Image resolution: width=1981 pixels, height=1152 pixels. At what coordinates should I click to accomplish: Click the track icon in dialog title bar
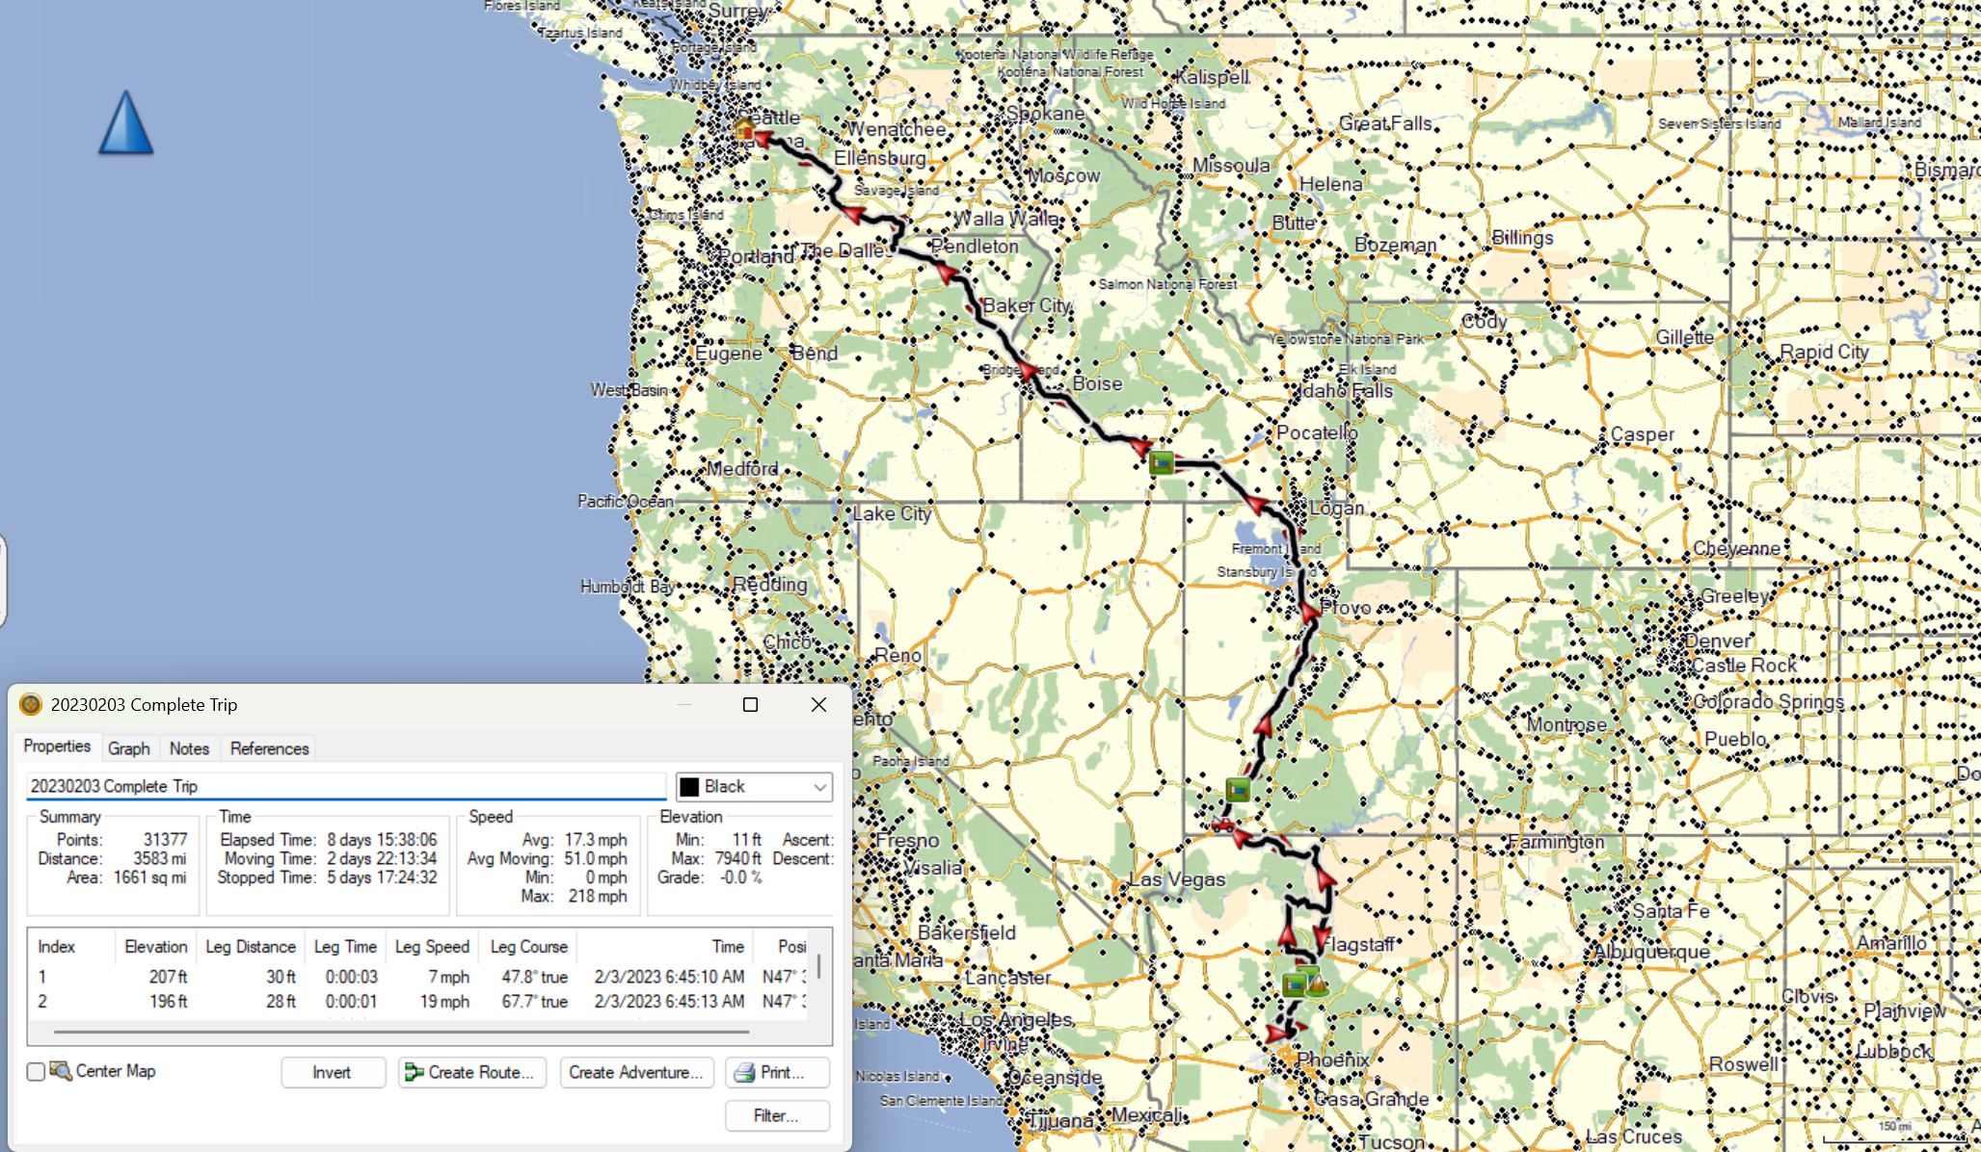(x=31, y=704)
